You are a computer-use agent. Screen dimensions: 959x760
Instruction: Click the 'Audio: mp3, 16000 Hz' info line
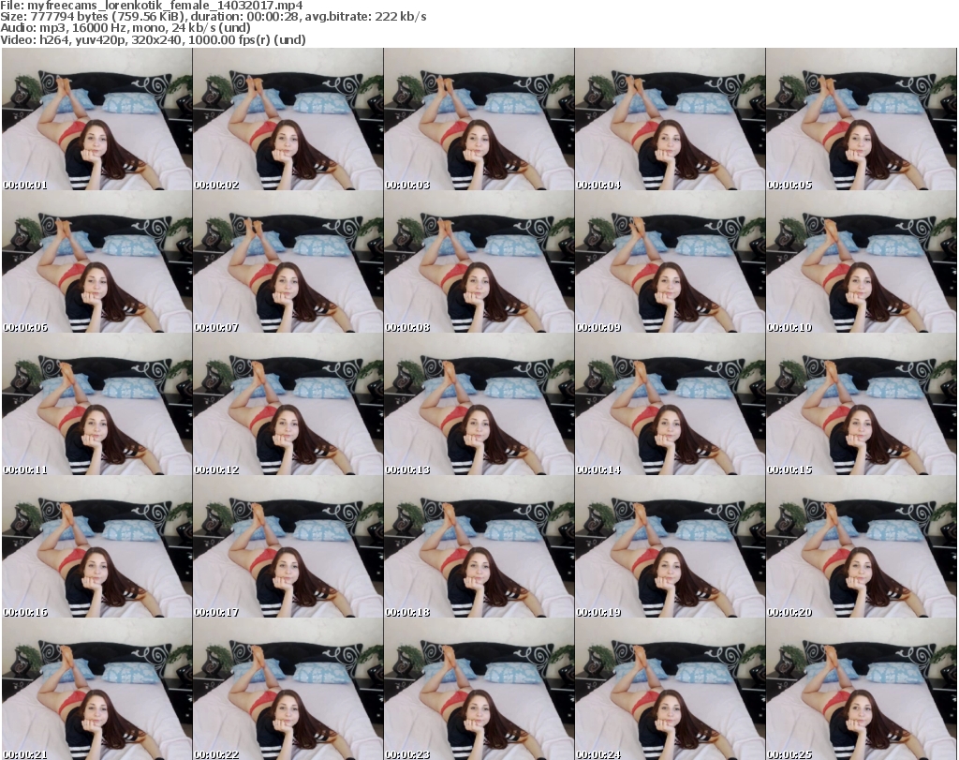pos(125,28)
